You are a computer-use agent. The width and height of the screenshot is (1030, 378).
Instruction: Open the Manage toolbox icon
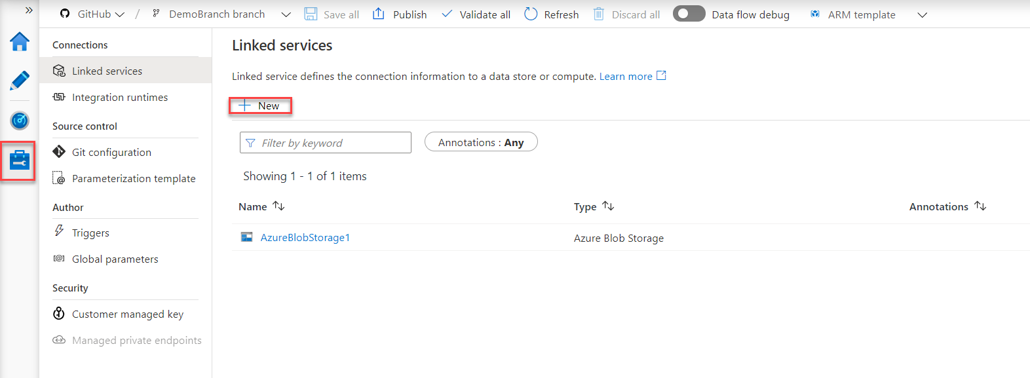(20, 160)
